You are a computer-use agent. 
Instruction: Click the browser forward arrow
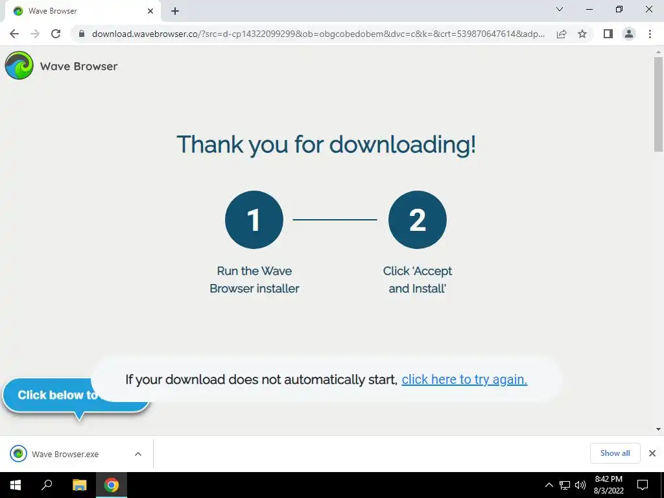35,34
